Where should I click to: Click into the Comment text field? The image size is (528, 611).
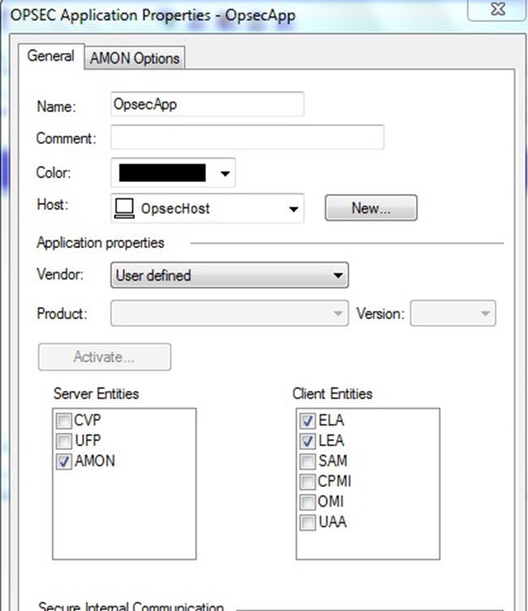[x=248, y=137]
